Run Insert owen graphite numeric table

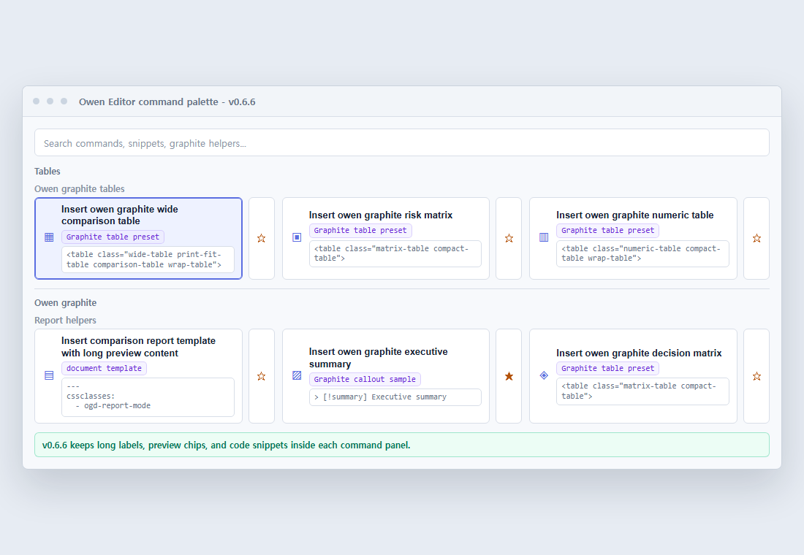(x=633, y=238)
